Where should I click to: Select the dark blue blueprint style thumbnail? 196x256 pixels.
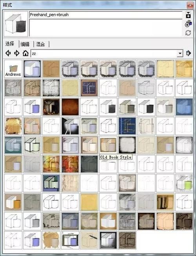coord(127,126)
